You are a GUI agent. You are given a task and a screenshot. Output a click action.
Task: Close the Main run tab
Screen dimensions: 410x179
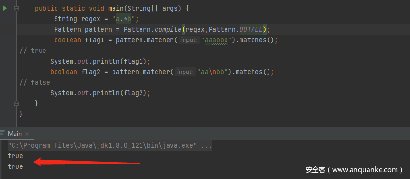pyautogui.click(x=27, y=134)
